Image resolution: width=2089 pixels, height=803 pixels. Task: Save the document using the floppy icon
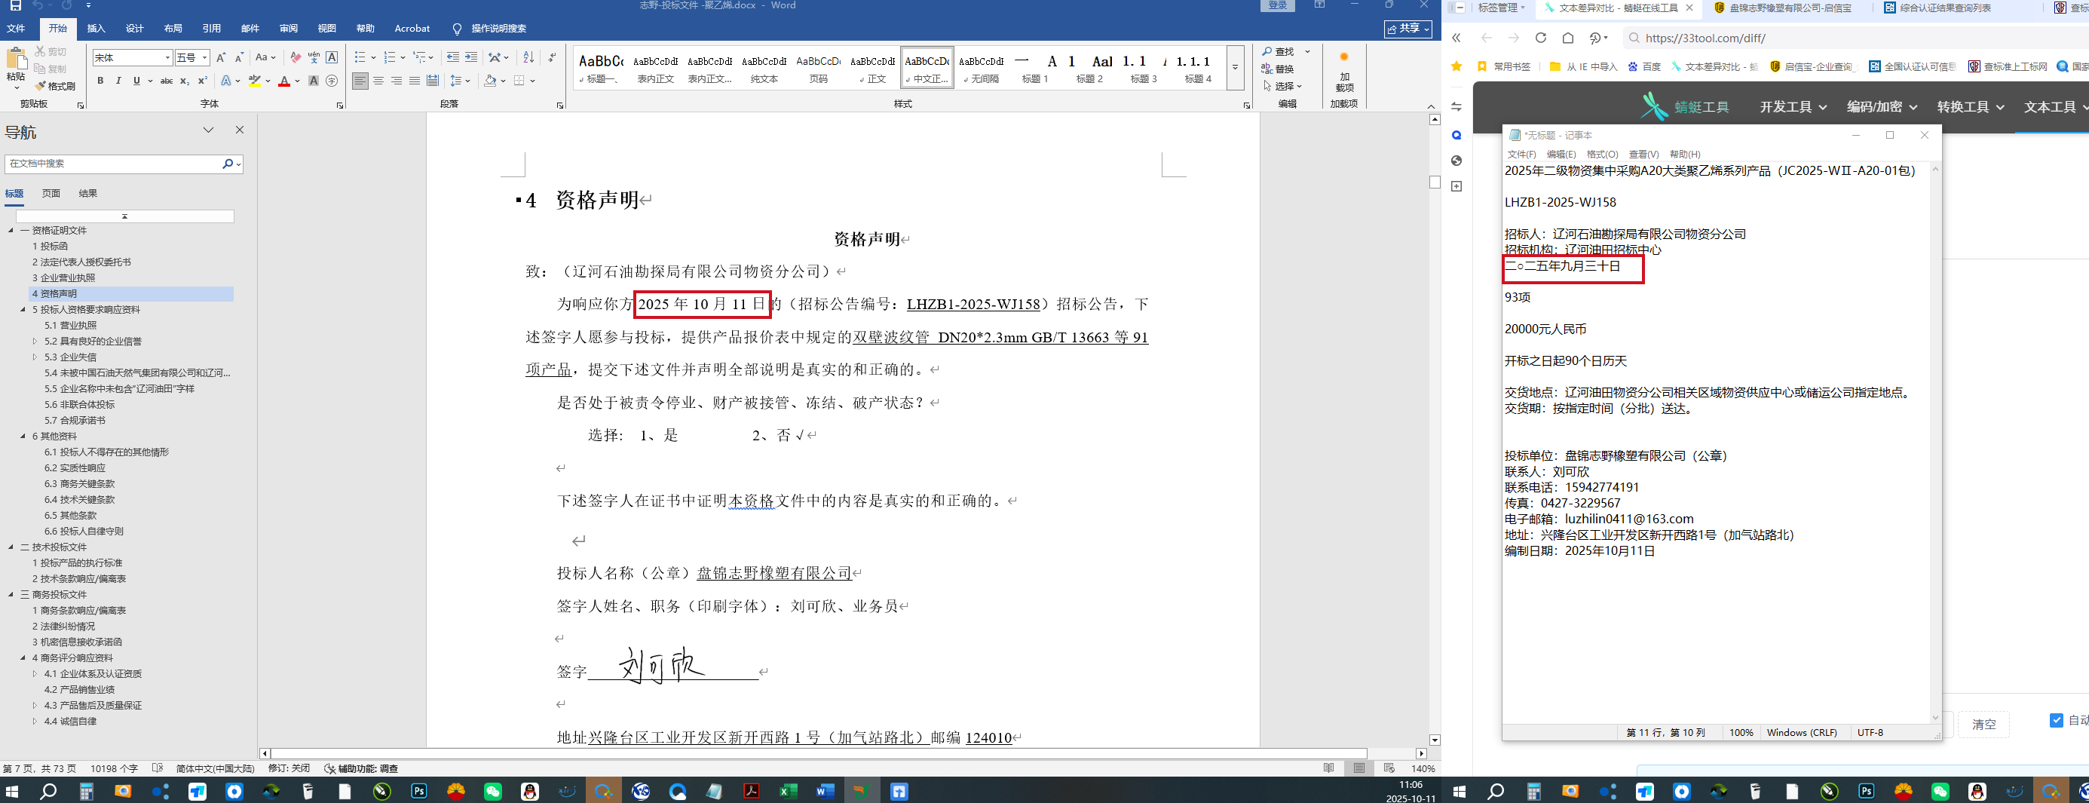tap(15, 6)
